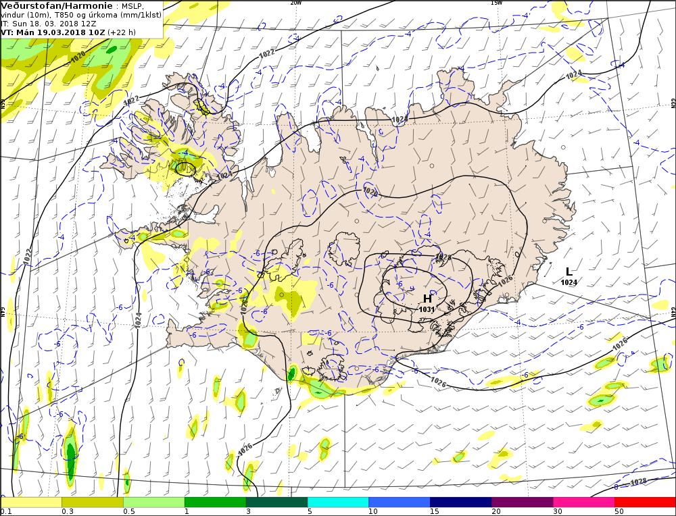Click the '15' legend scale label
The width and height of the screenshot is (676, 516).
[x=435, y=512]
